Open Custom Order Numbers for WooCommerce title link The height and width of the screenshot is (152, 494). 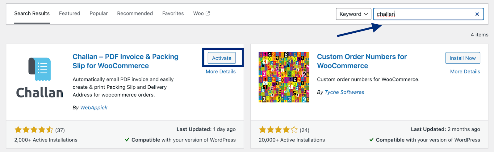point(362,61)
